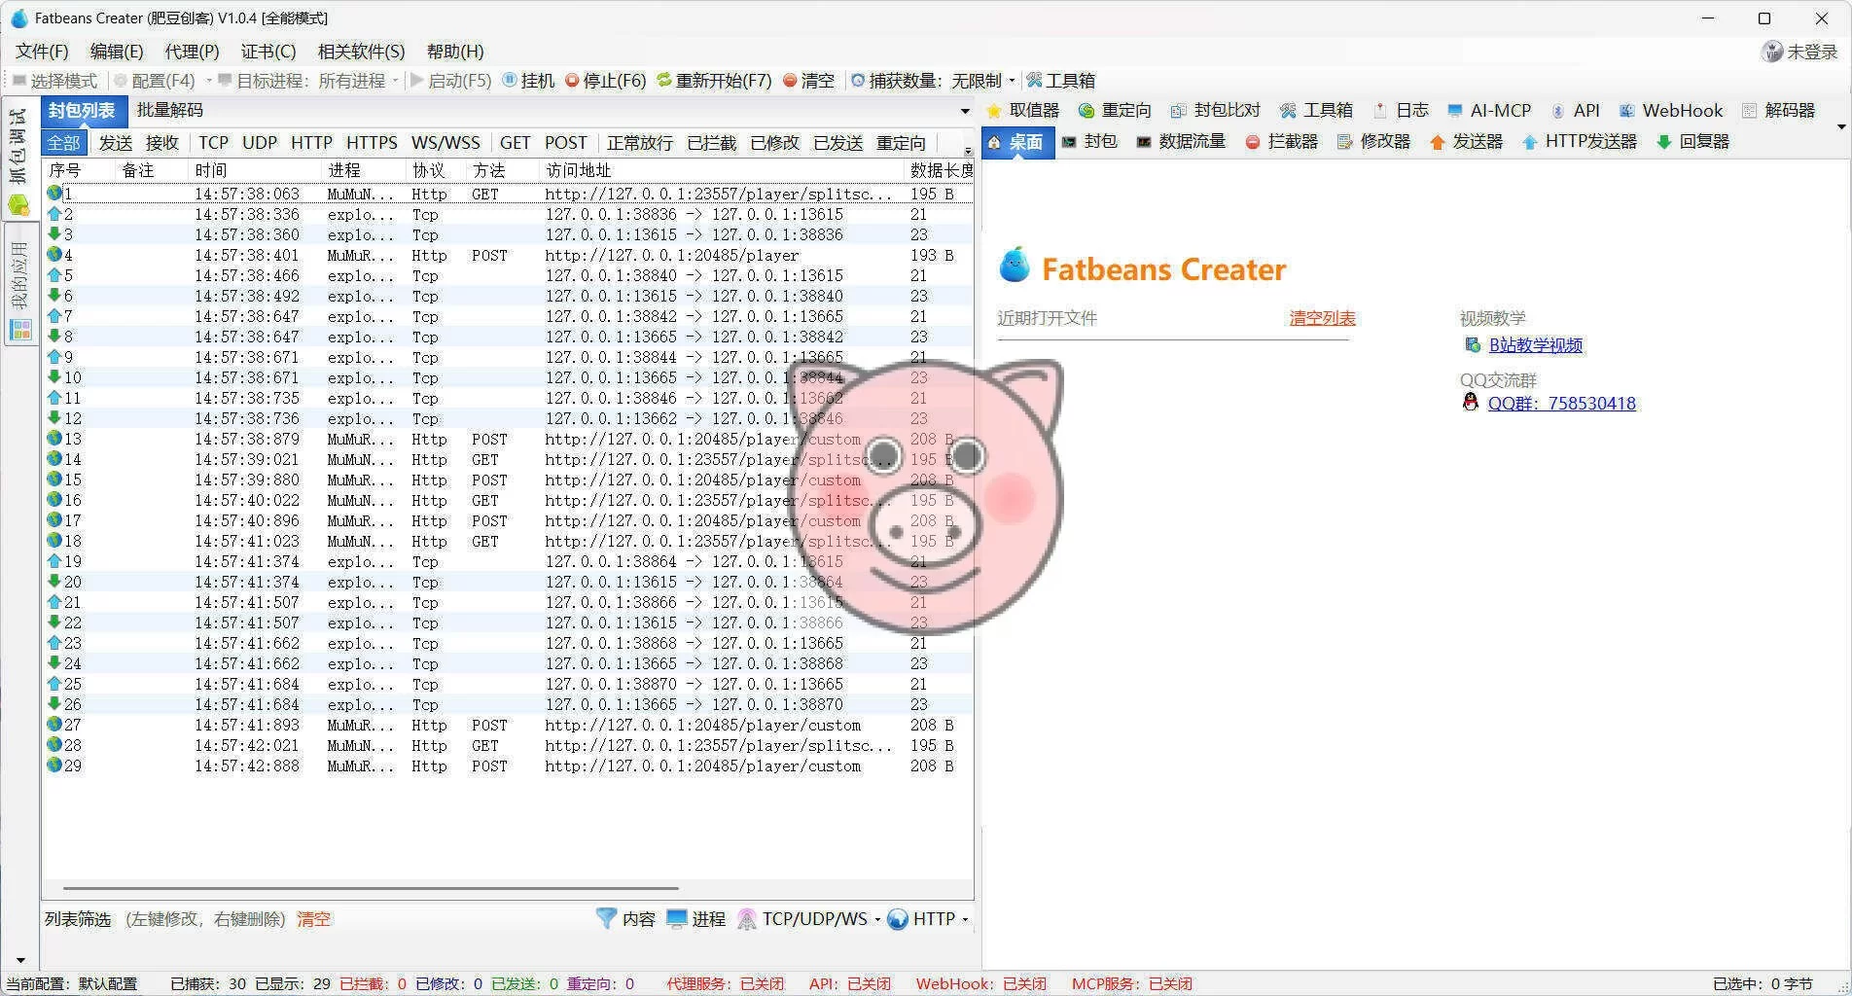Open the 相关软件(S) menu
This screenshot has height=996, width=1852.
pyautogui.click(x=361, y=52)
